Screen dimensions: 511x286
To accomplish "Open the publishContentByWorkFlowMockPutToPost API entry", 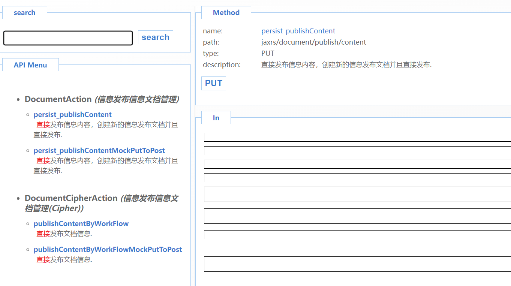I will pyautogui.click(x=108, y=249).
